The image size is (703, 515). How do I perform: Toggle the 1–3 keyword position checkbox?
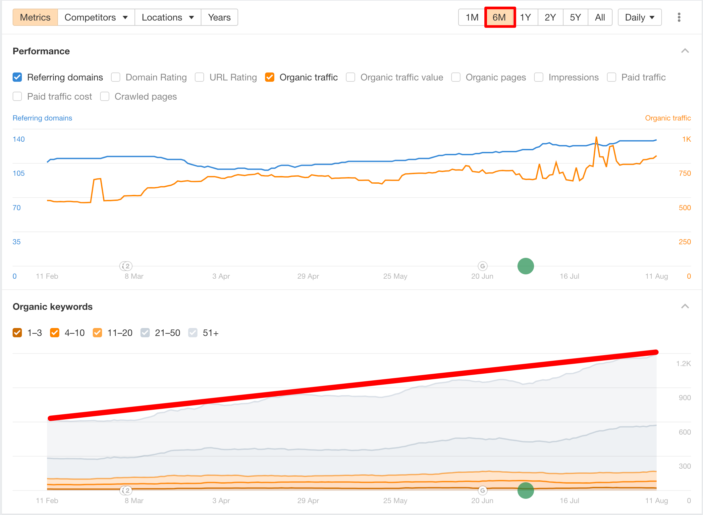click(17, 333)
